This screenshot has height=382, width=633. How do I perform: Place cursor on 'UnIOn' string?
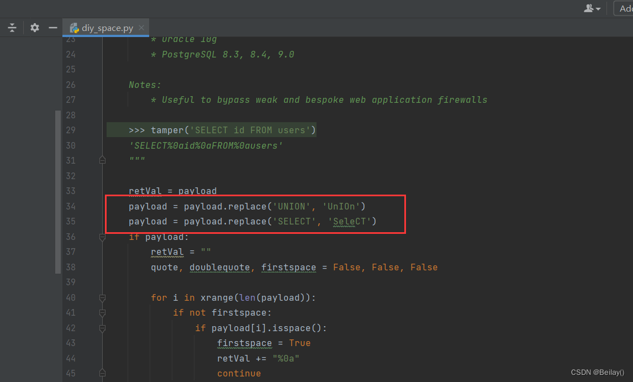pos(341,207)
